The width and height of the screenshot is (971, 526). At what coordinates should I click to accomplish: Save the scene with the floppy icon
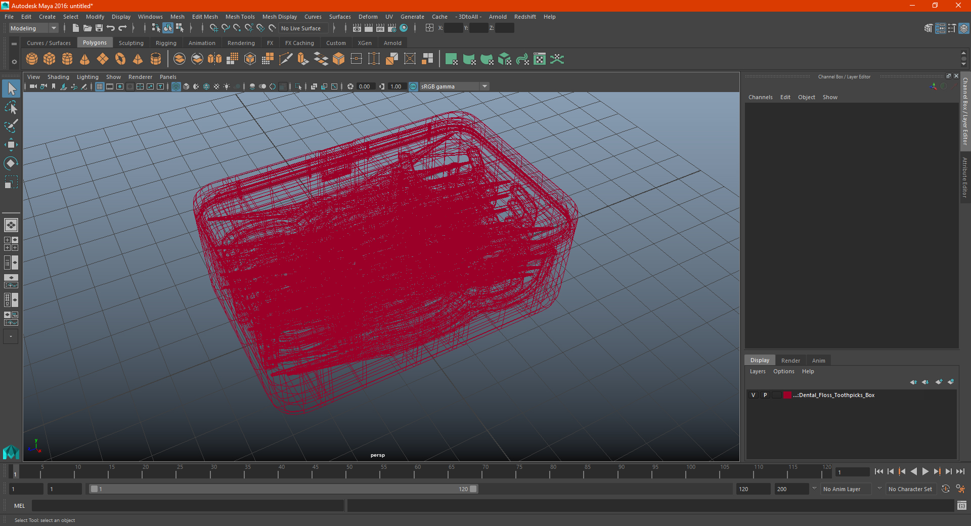(x=99, y=28)
